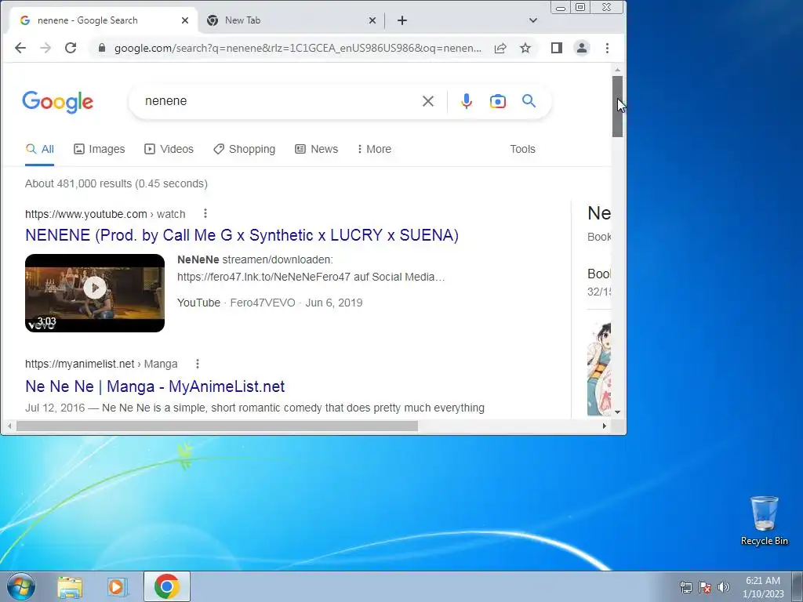Start voice search with the microphone
This screenshot has width=803, height=602.
pos(467,101)
